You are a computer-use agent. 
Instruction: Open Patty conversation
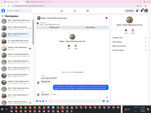coord(16,21)
